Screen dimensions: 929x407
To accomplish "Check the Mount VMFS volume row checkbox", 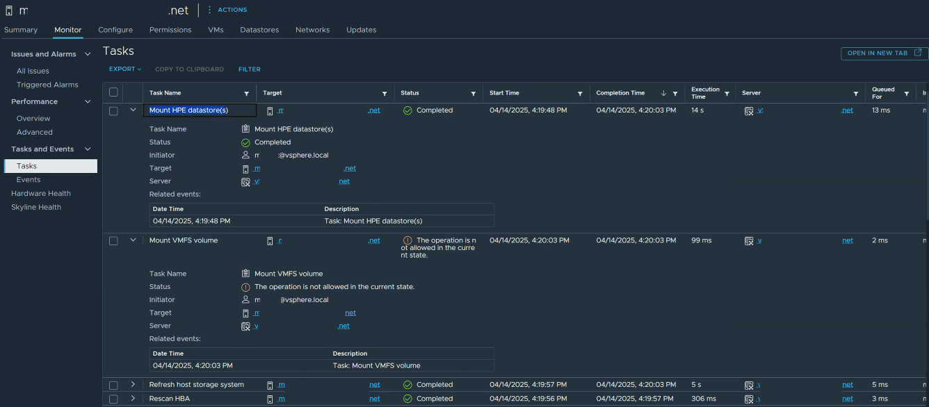I will tap(113, 240).
